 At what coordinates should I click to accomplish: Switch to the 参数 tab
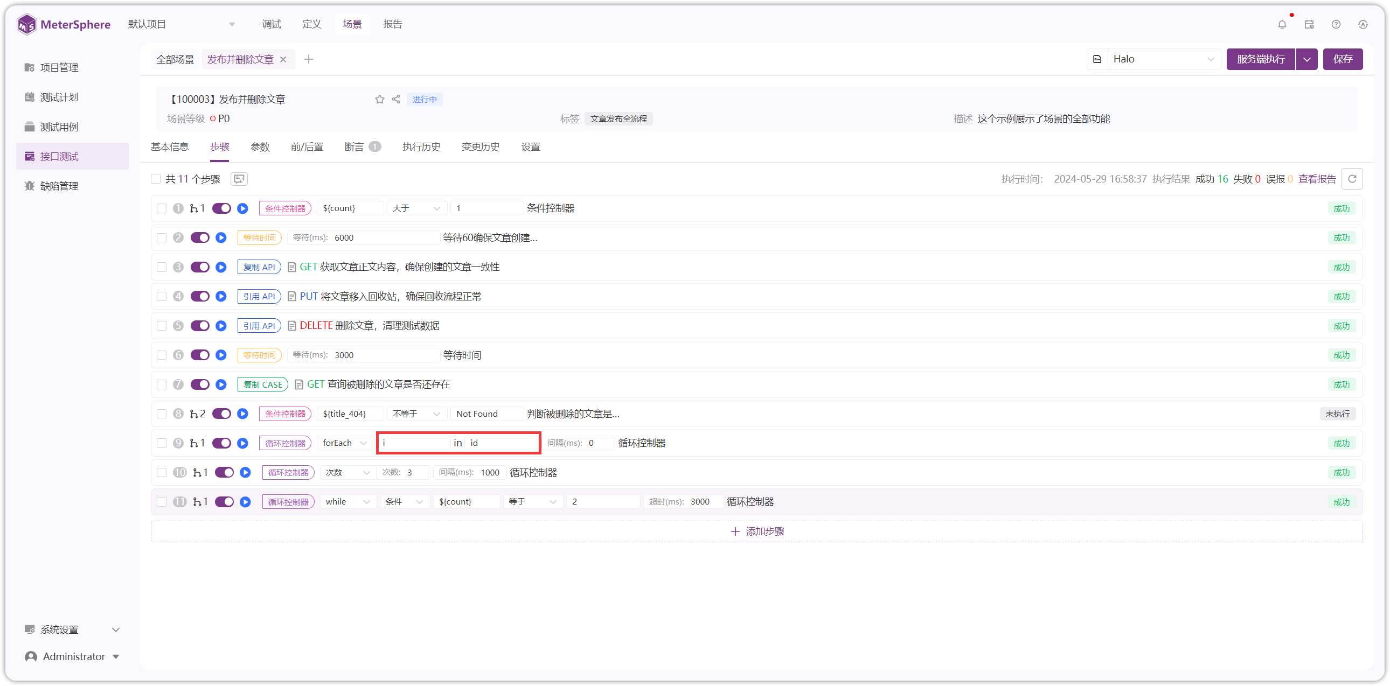click(x=260, y=147)
